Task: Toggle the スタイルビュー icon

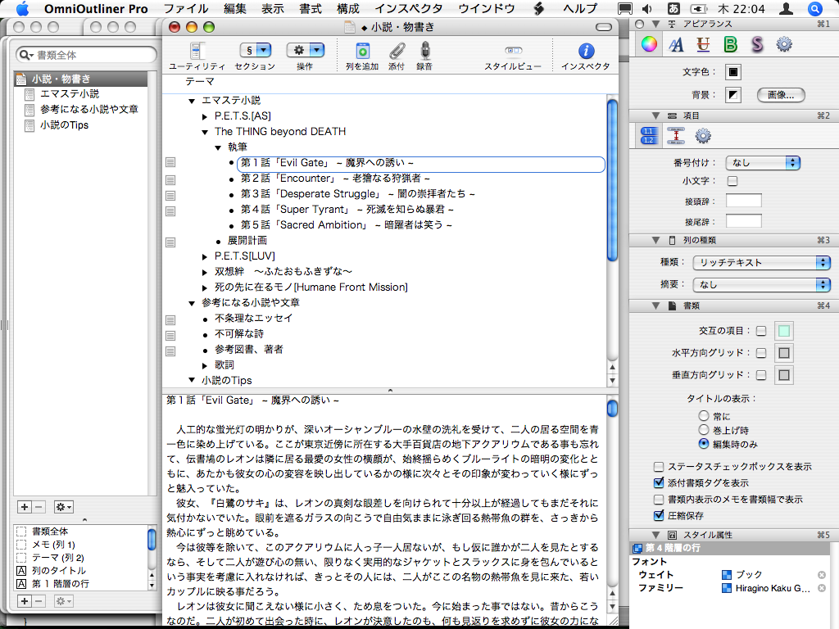Action: click(513, 50)
